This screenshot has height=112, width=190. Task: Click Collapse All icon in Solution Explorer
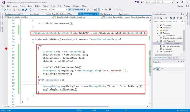(x=178, y=18)
